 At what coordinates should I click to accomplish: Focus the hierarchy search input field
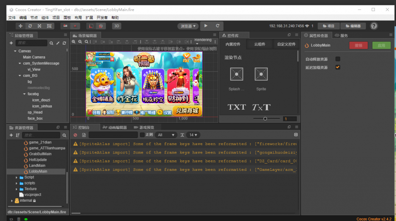(x=31, y=43)
